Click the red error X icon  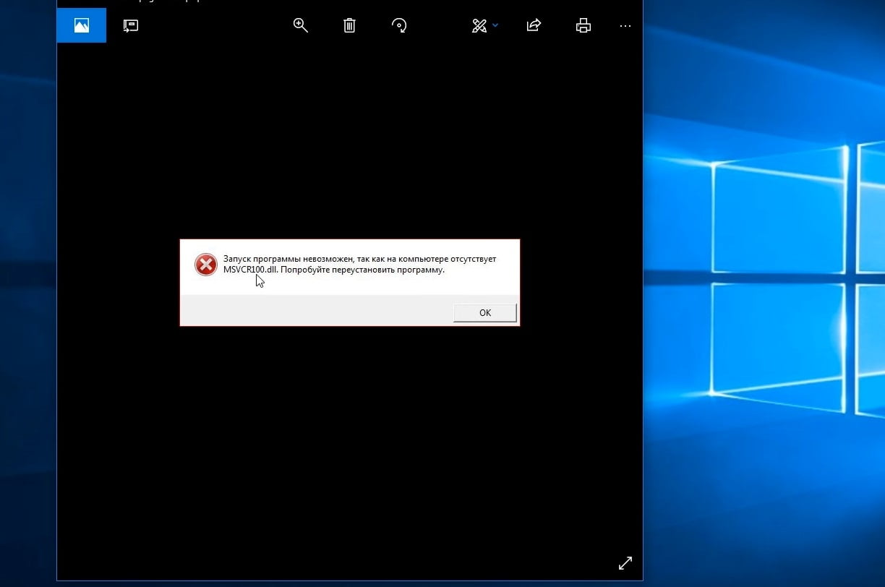click(x=206, y=265)
